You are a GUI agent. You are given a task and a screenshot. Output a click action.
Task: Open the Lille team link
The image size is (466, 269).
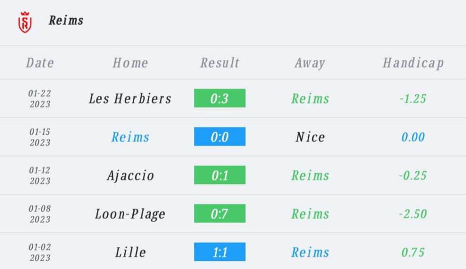point(130,252)
